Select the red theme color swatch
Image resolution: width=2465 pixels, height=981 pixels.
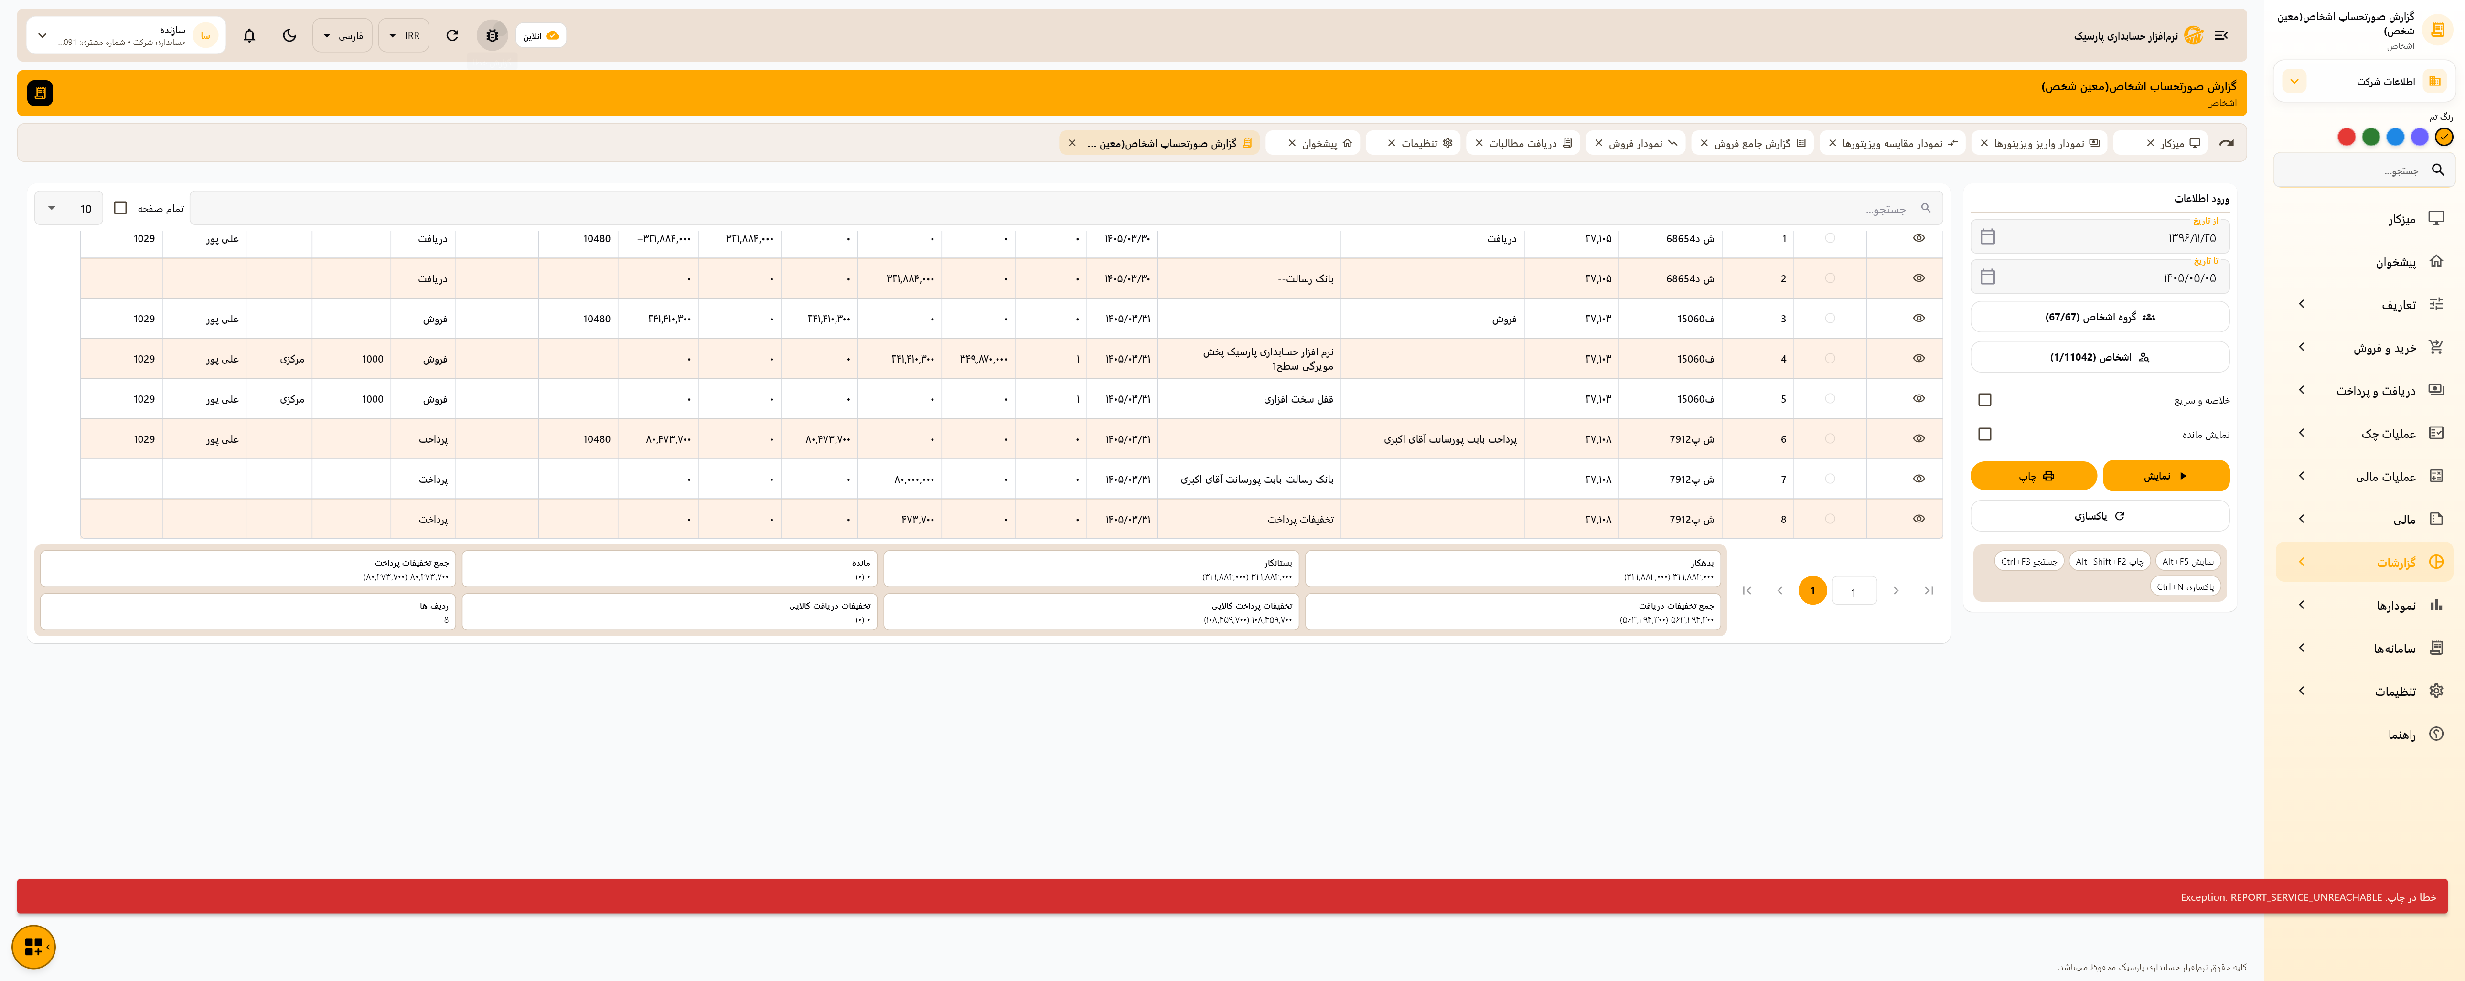click(2347, 137)
